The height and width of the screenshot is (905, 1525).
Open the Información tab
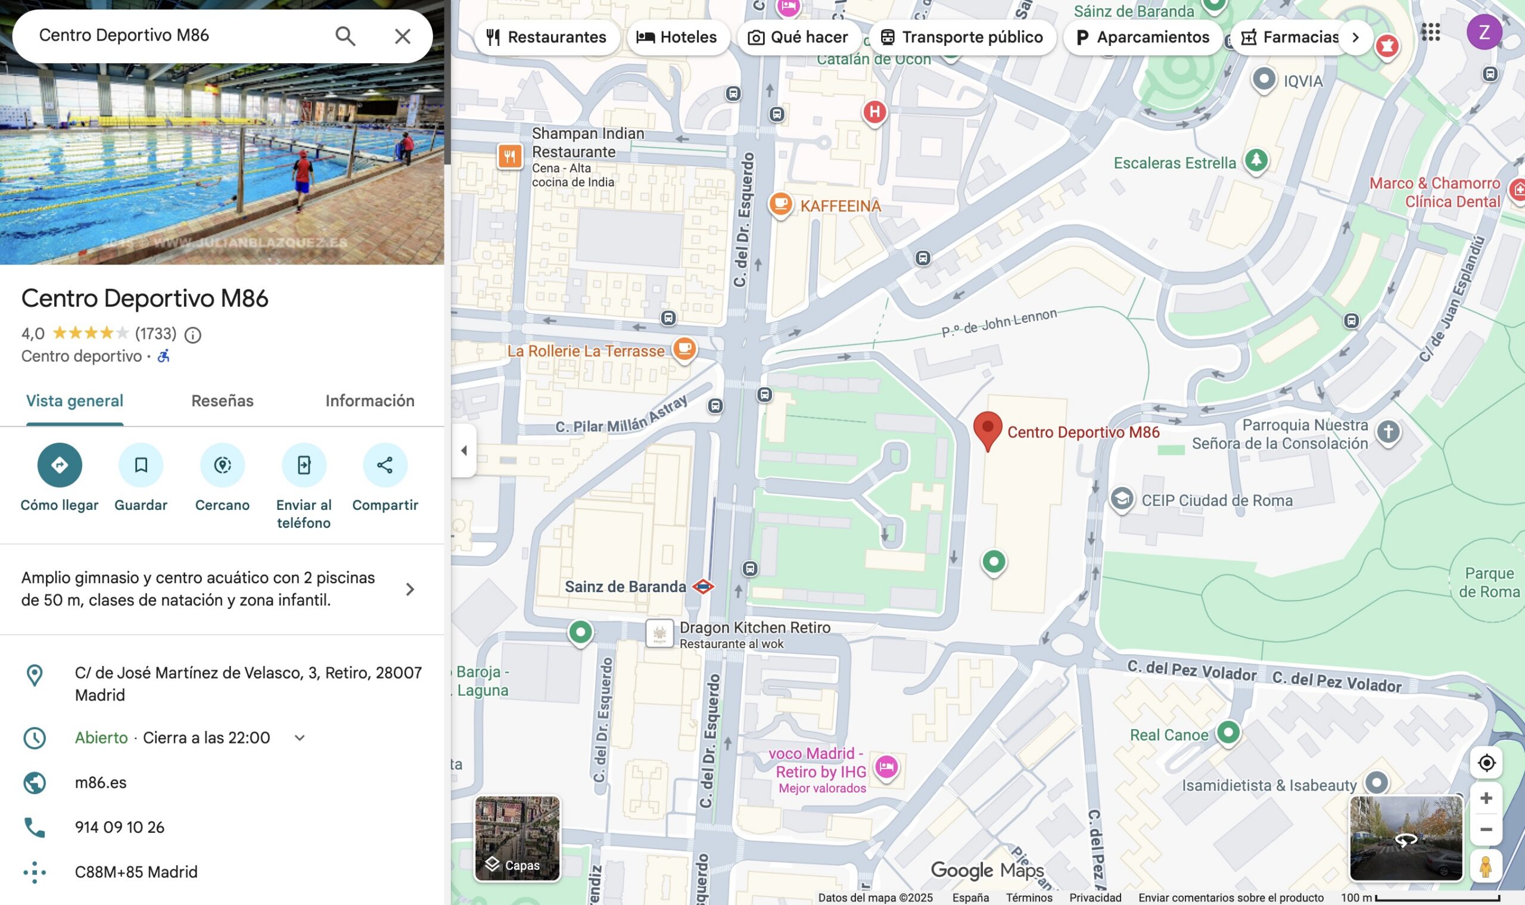pyautogui.click(x=369, y=400)
